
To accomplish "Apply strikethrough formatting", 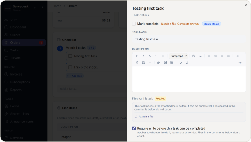I will (x=156, y=56).
